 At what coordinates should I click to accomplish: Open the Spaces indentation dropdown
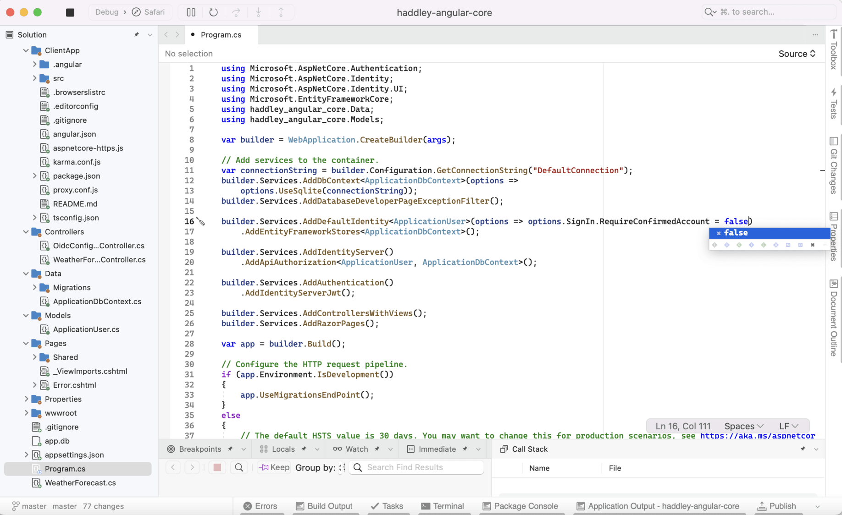click(x=743, y=426)
